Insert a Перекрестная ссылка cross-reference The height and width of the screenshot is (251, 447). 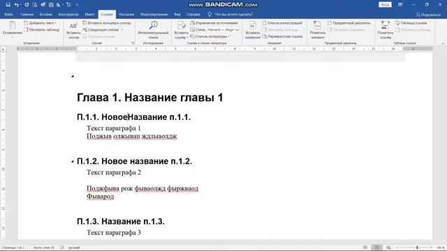[x=282, y=36]
